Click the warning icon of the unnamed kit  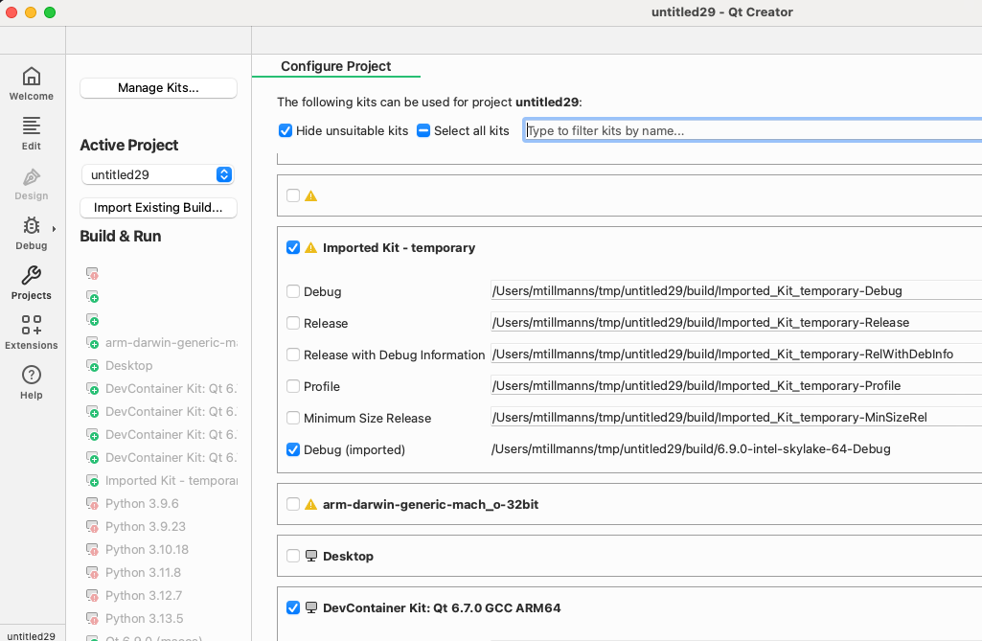(310, 196)
